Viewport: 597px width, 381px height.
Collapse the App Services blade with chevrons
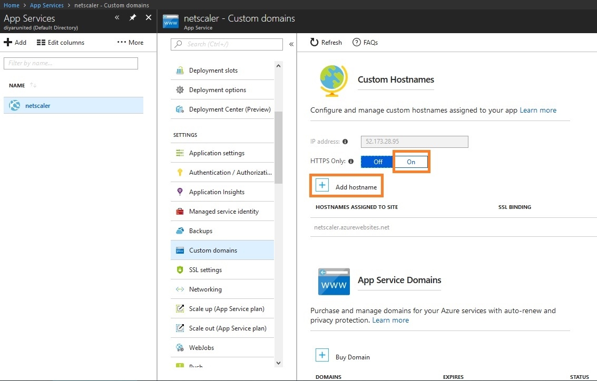coord(118,17)
